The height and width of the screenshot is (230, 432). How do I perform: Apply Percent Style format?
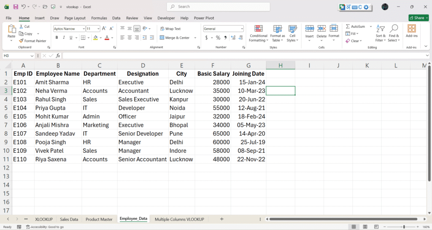pyautogui.click(x=218, y=38)
